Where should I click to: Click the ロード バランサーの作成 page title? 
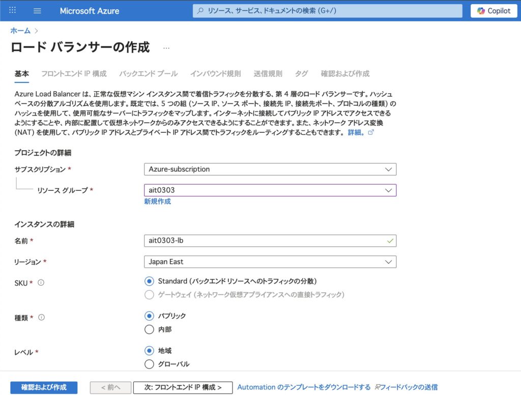click(x=80, y=47)
